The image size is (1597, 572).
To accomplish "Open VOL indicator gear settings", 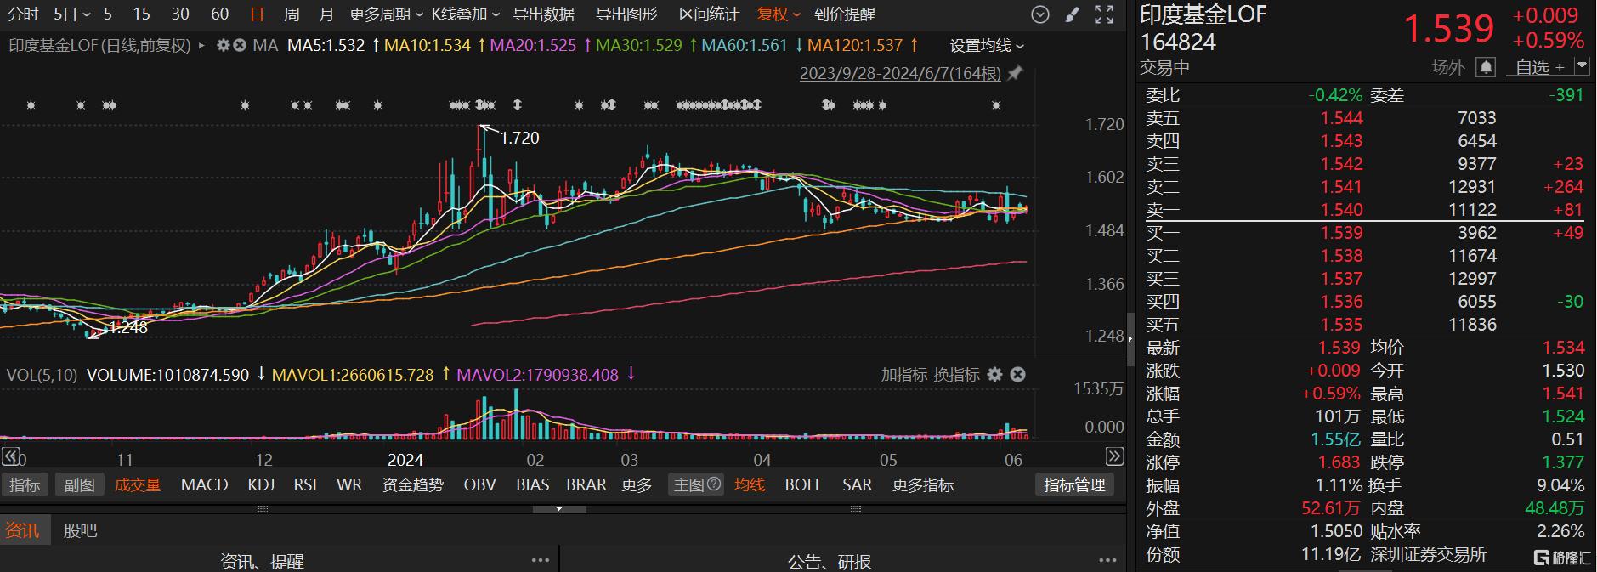I will coord(995,374).
